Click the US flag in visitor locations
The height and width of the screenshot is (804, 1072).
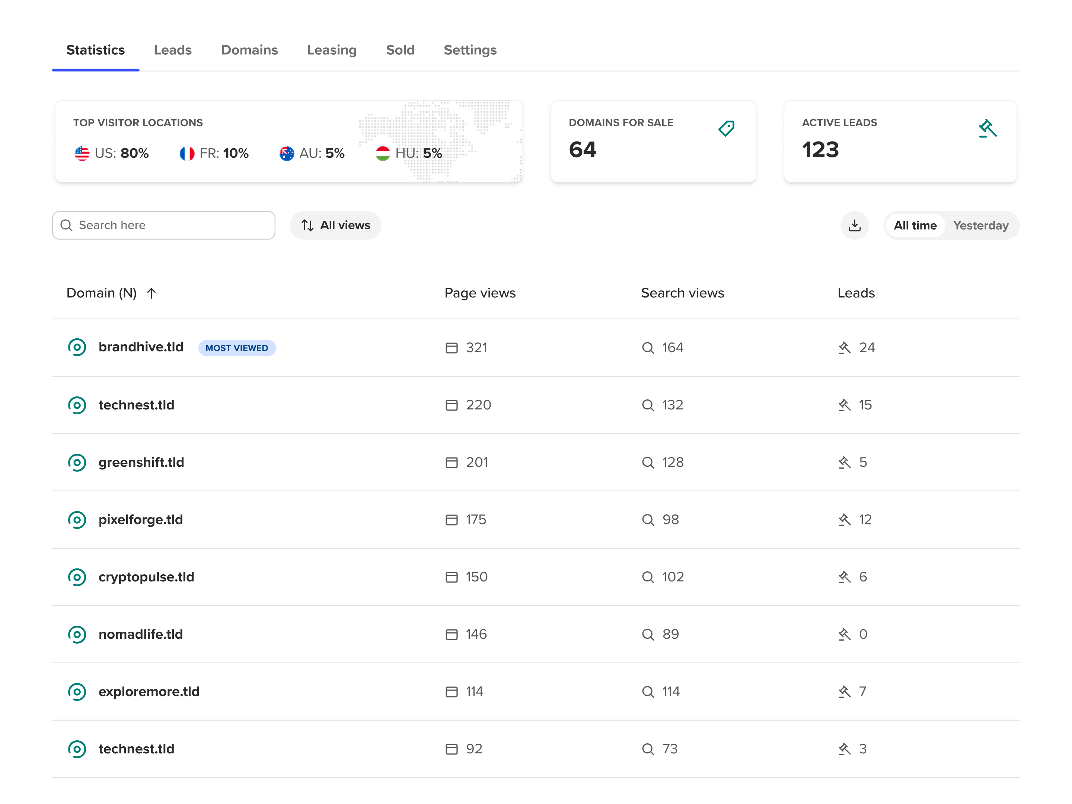[82, 154]
